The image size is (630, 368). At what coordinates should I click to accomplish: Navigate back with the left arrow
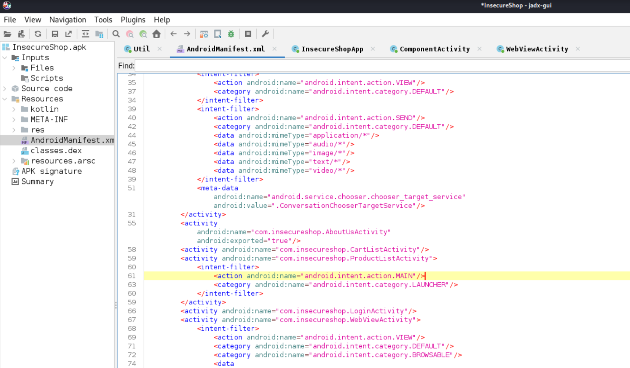[174, 34]
